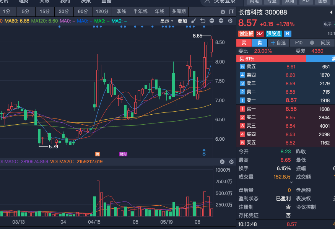Click the 财财 event marker on chart
Image resolution: width=335 pixels, height=229 pixels.
(x=123, y=154)
